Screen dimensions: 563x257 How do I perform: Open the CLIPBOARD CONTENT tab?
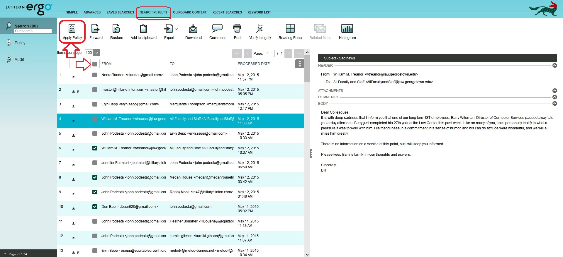[190, 12]
